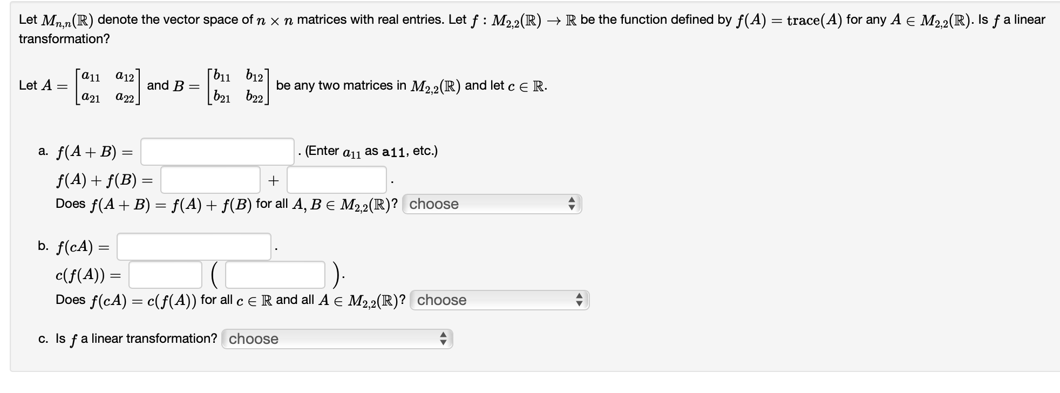Select the choose label in part a selector

point(433,204)
